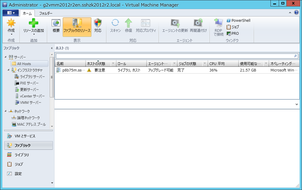Open the PowerShell window button
This screenshot has height=190, width=302.
(238, 20)
